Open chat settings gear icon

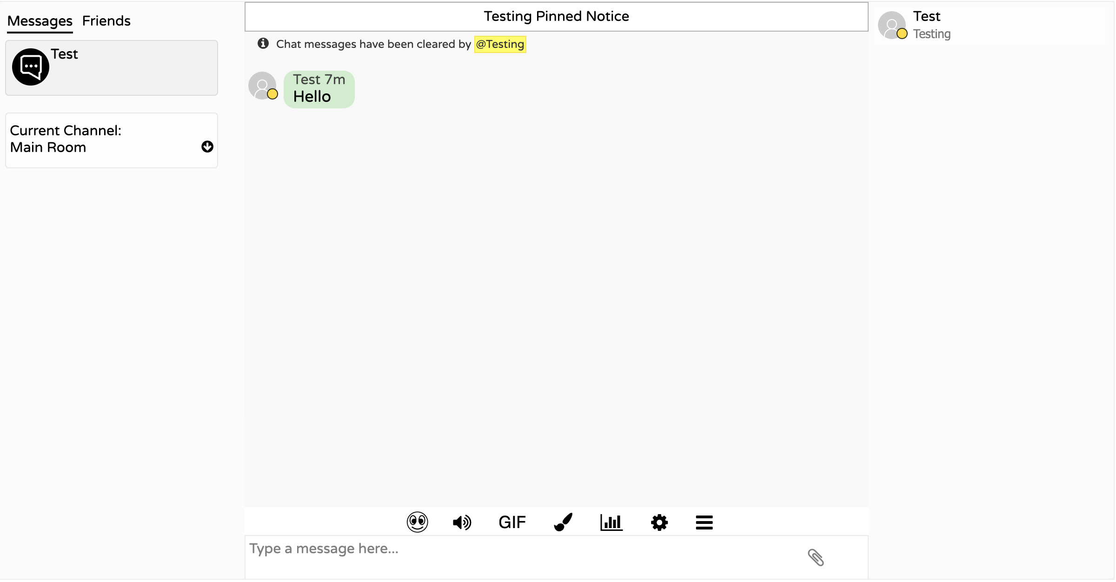click(x=659, y=522)
